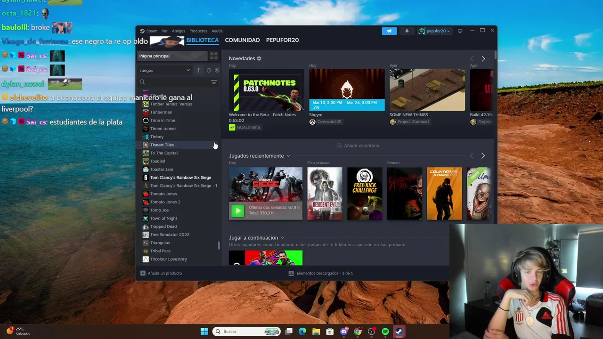603x339 pixels.
Task: Open the advanced library filters icon
Action: coord(214,82)
